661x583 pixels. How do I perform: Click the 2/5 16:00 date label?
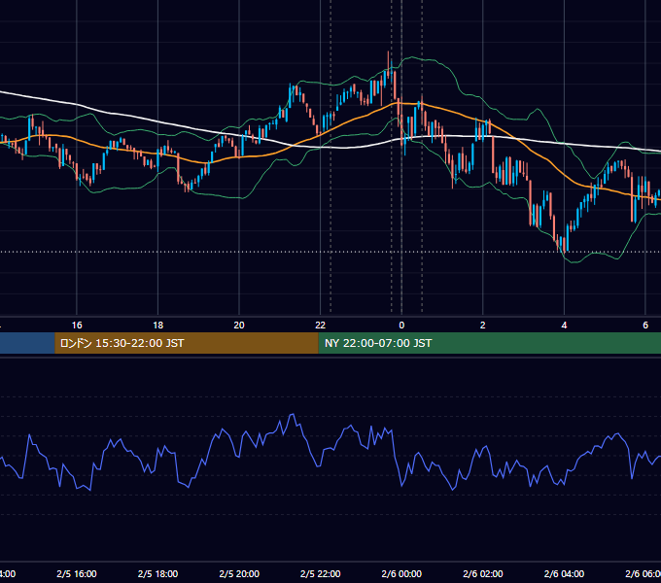[77, 574]
